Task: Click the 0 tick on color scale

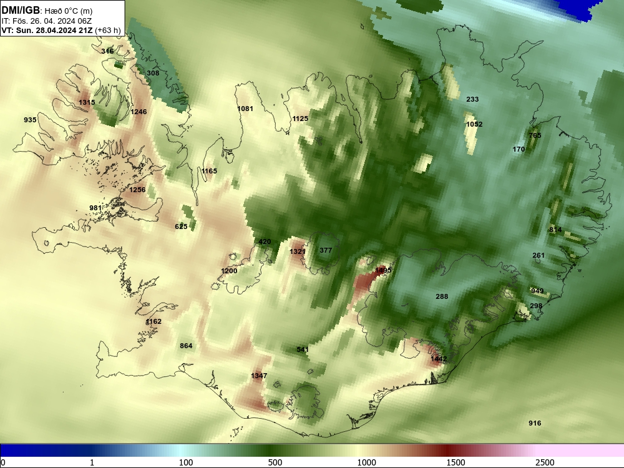Action: (x=4, y=462)
